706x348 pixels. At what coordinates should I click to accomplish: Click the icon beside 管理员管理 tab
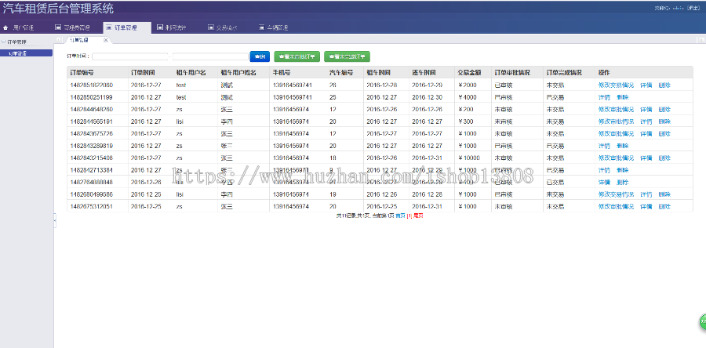point(57,27)
